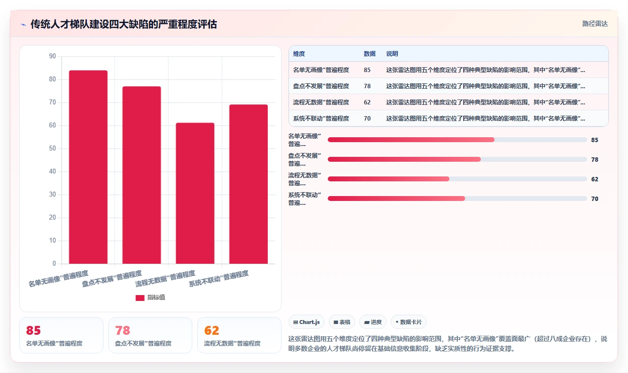Toggle the 指标值 legend swatch
The height and width of the screenshot is (373, 628).
click(140, 298)
